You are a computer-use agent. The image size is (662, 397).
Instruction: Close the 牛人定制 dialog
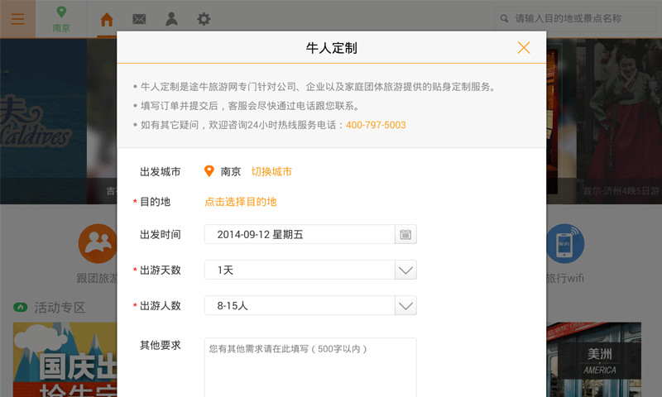(524, 48)
